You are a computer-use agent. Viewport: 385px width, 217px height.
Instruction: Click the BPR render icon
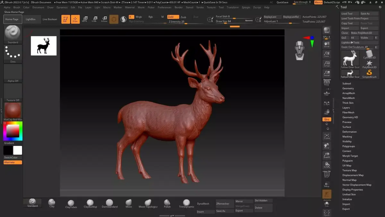(x=327, y=31)
